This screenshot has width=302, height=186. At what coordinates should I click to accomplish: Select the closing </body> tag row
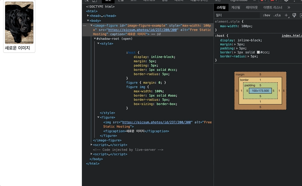tap(96, 159)
